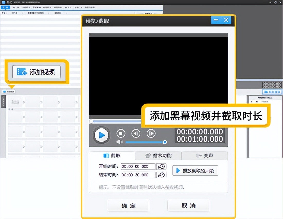
Task: Step to the previous frame
Action: [x=136, y=133]
